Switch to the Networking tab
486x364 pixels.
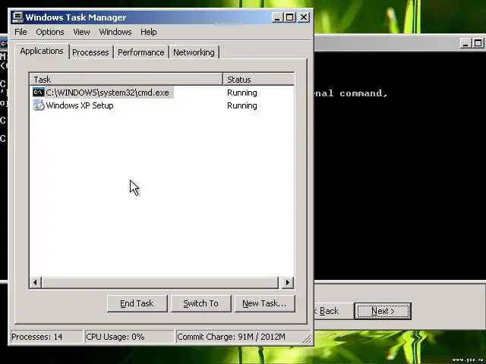click(194, 52)
